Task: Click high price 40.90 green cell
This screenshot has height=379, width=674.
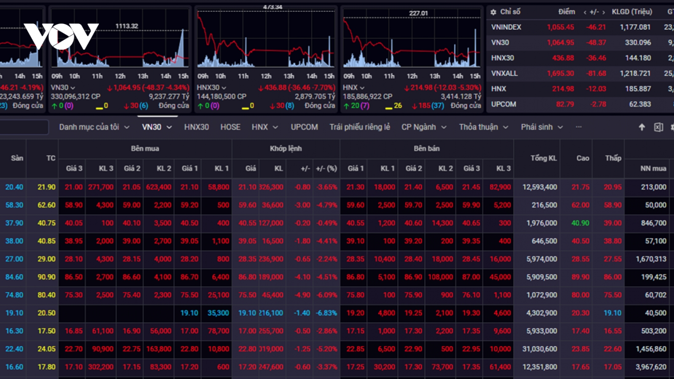Action: 580,223
